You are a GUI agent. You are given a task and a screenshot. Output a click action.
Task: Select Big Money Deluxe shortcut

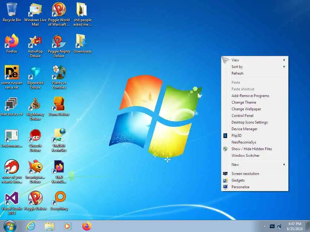click(35, 109)
